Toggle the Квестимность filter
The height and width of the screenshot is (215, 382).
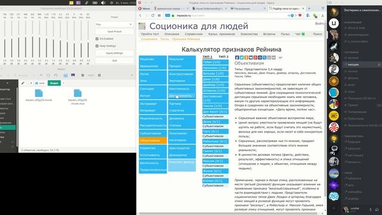pos(181,89)
